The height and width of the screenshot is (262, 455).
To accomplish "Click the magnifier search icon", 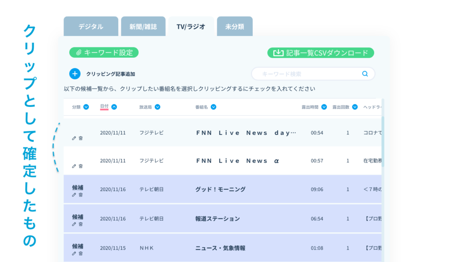I will [x=365, y=74].
